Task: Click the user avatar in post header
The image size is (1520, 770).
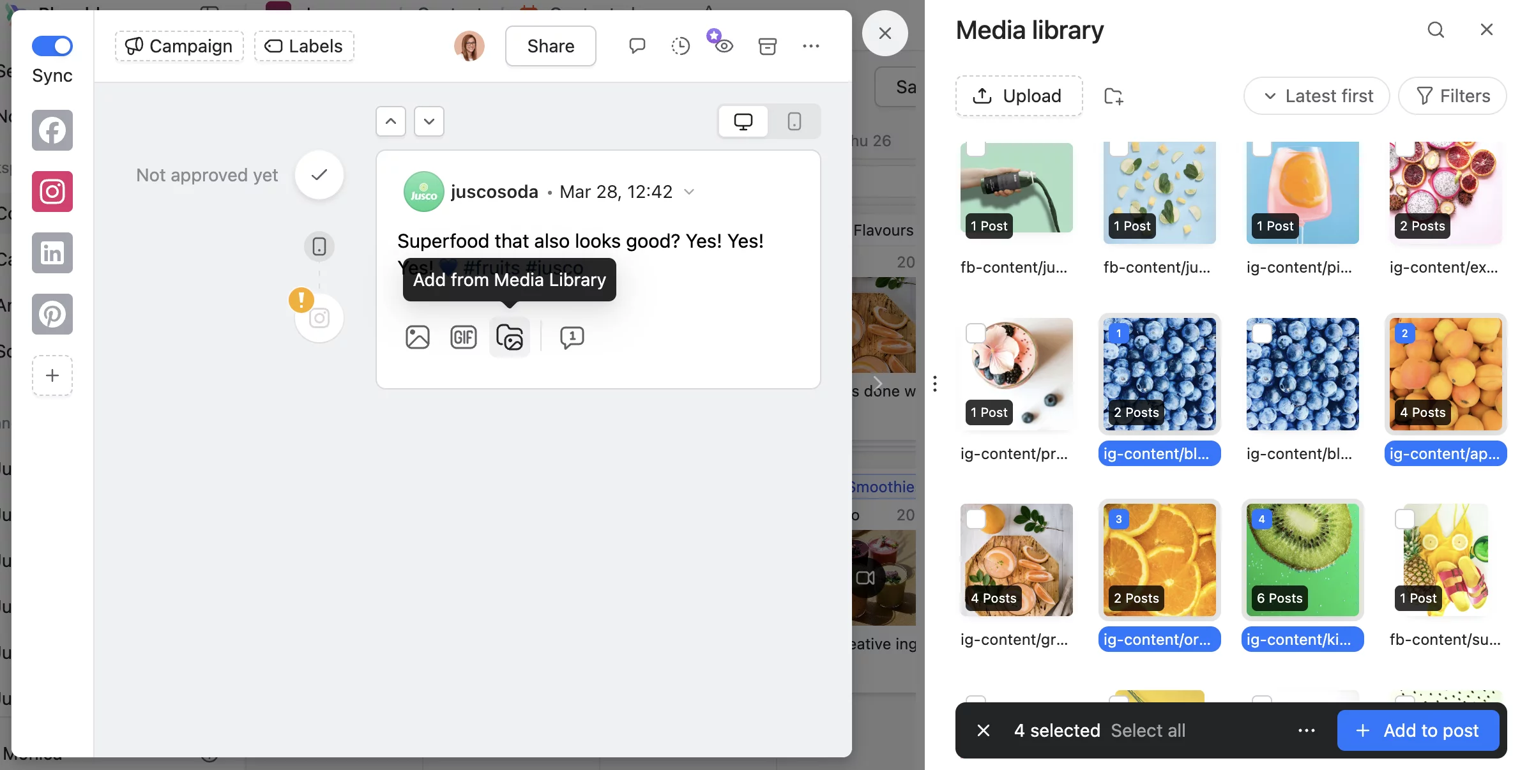Action: (x=469, y=46)
